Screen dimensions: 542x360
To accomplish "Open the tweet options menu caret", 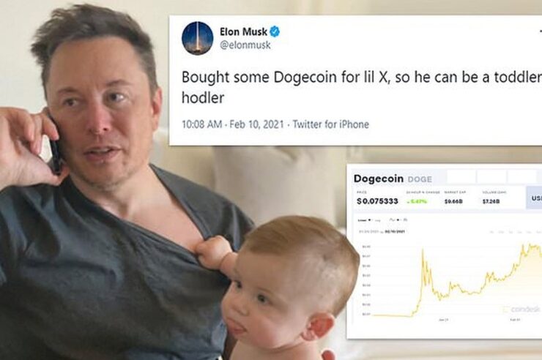I will tap(541, 31).
